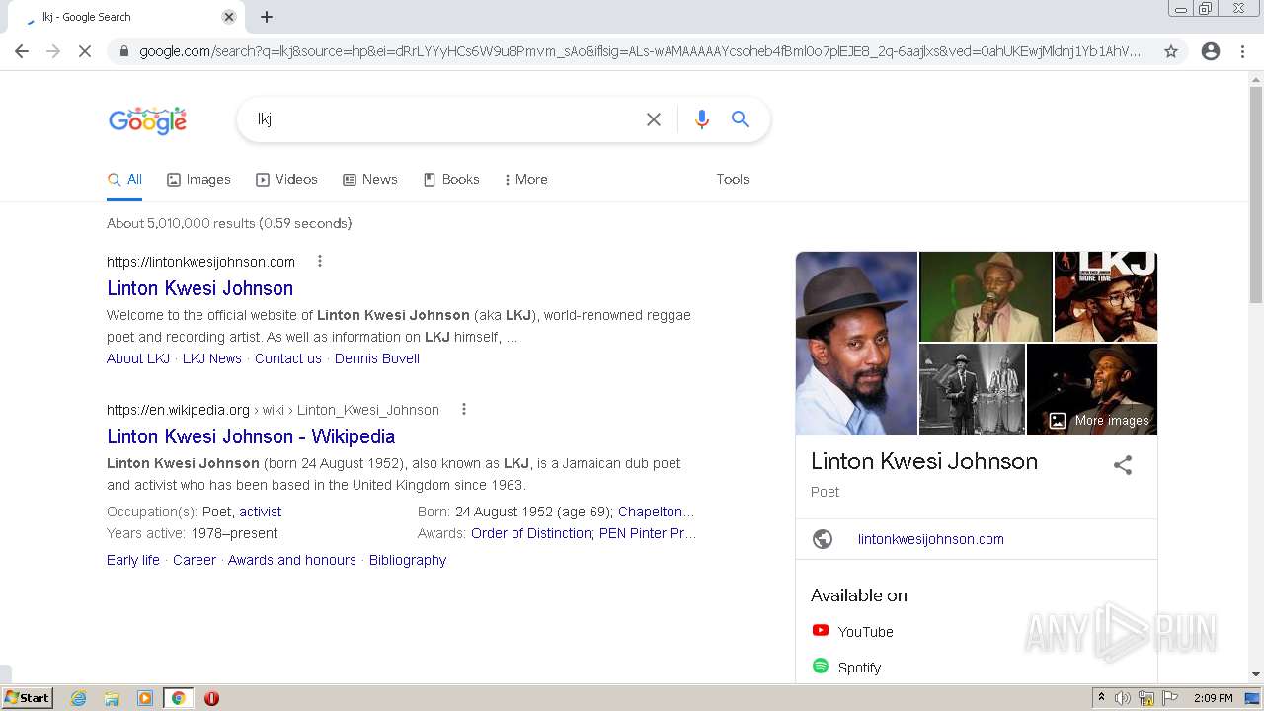Click the taskbar clock showing 2:09 PM
This screenshot has height=711, width=1264.
[x=1214, y=698]
